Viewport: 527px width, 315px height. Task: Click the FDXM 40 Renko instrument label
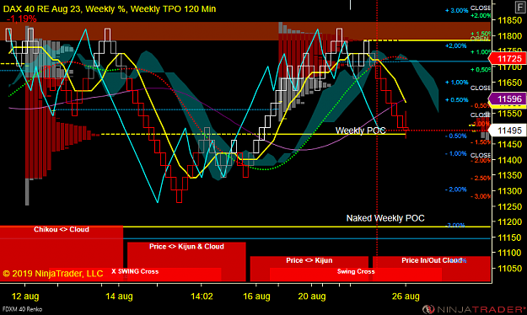point(22,309)
